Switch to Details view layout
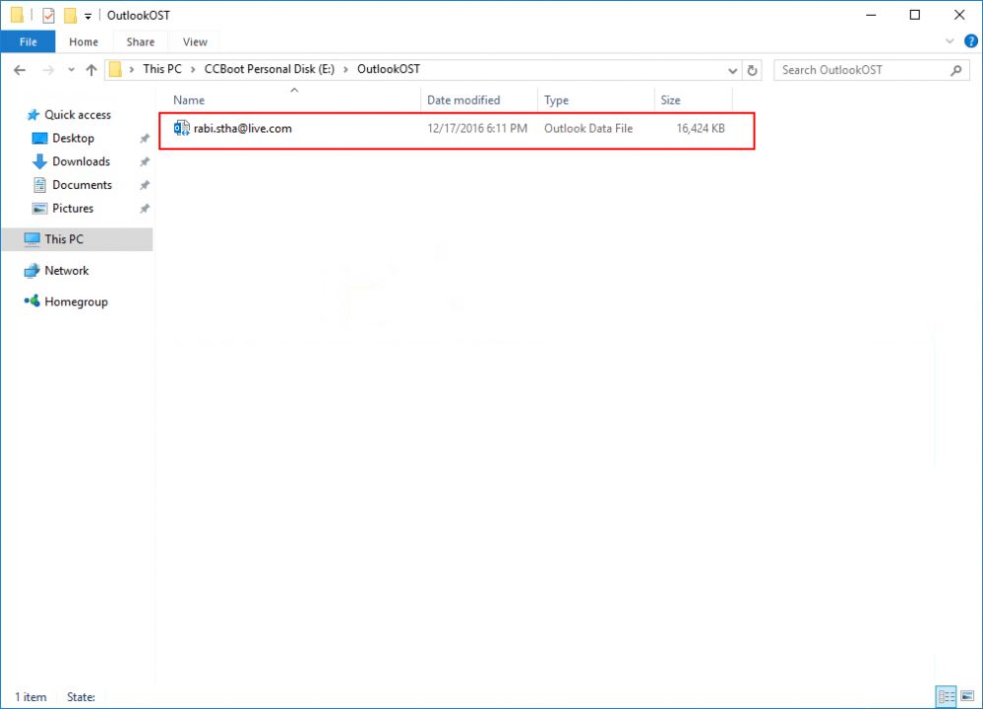This screenshot has height=709, width=983. 946,696
